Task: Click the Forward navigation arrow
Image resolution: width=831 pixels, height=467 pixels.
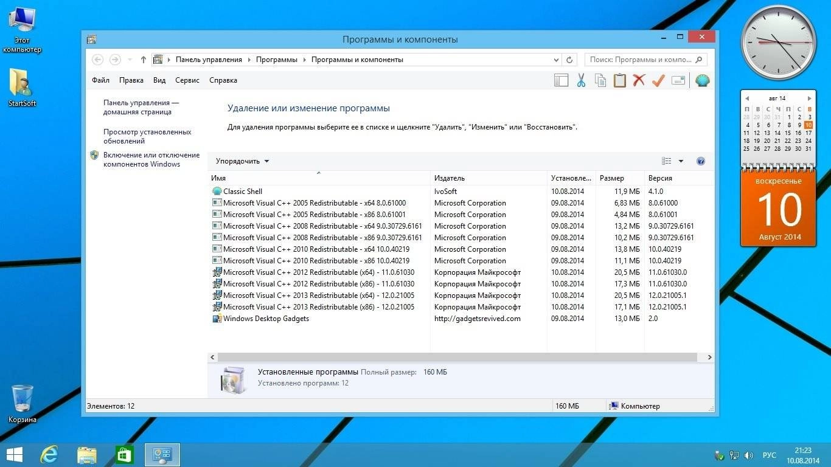Action: 115,60
